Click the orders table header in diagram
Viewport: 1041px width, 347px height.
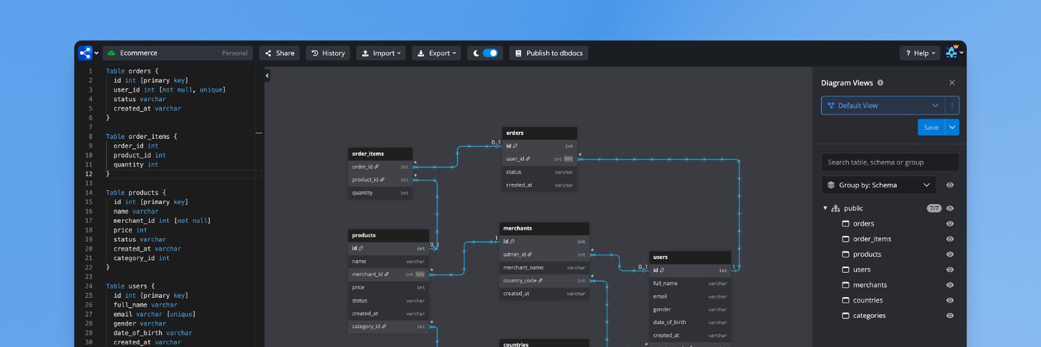click(540, 133)
